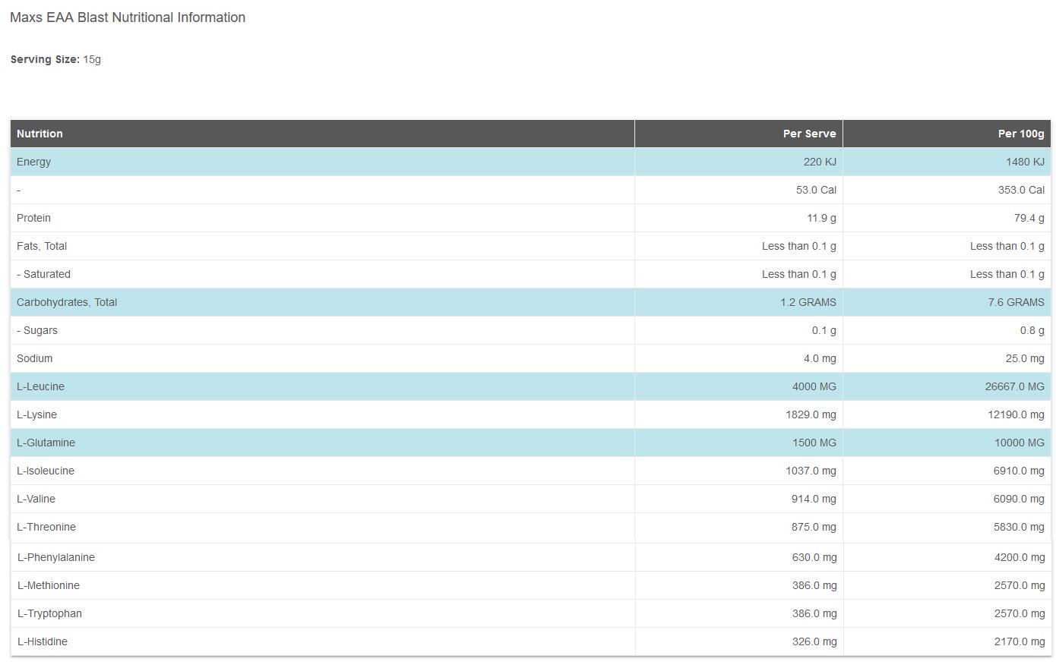
Task: Select the 'Fats, Total' row label
Action: coord(42,246)
